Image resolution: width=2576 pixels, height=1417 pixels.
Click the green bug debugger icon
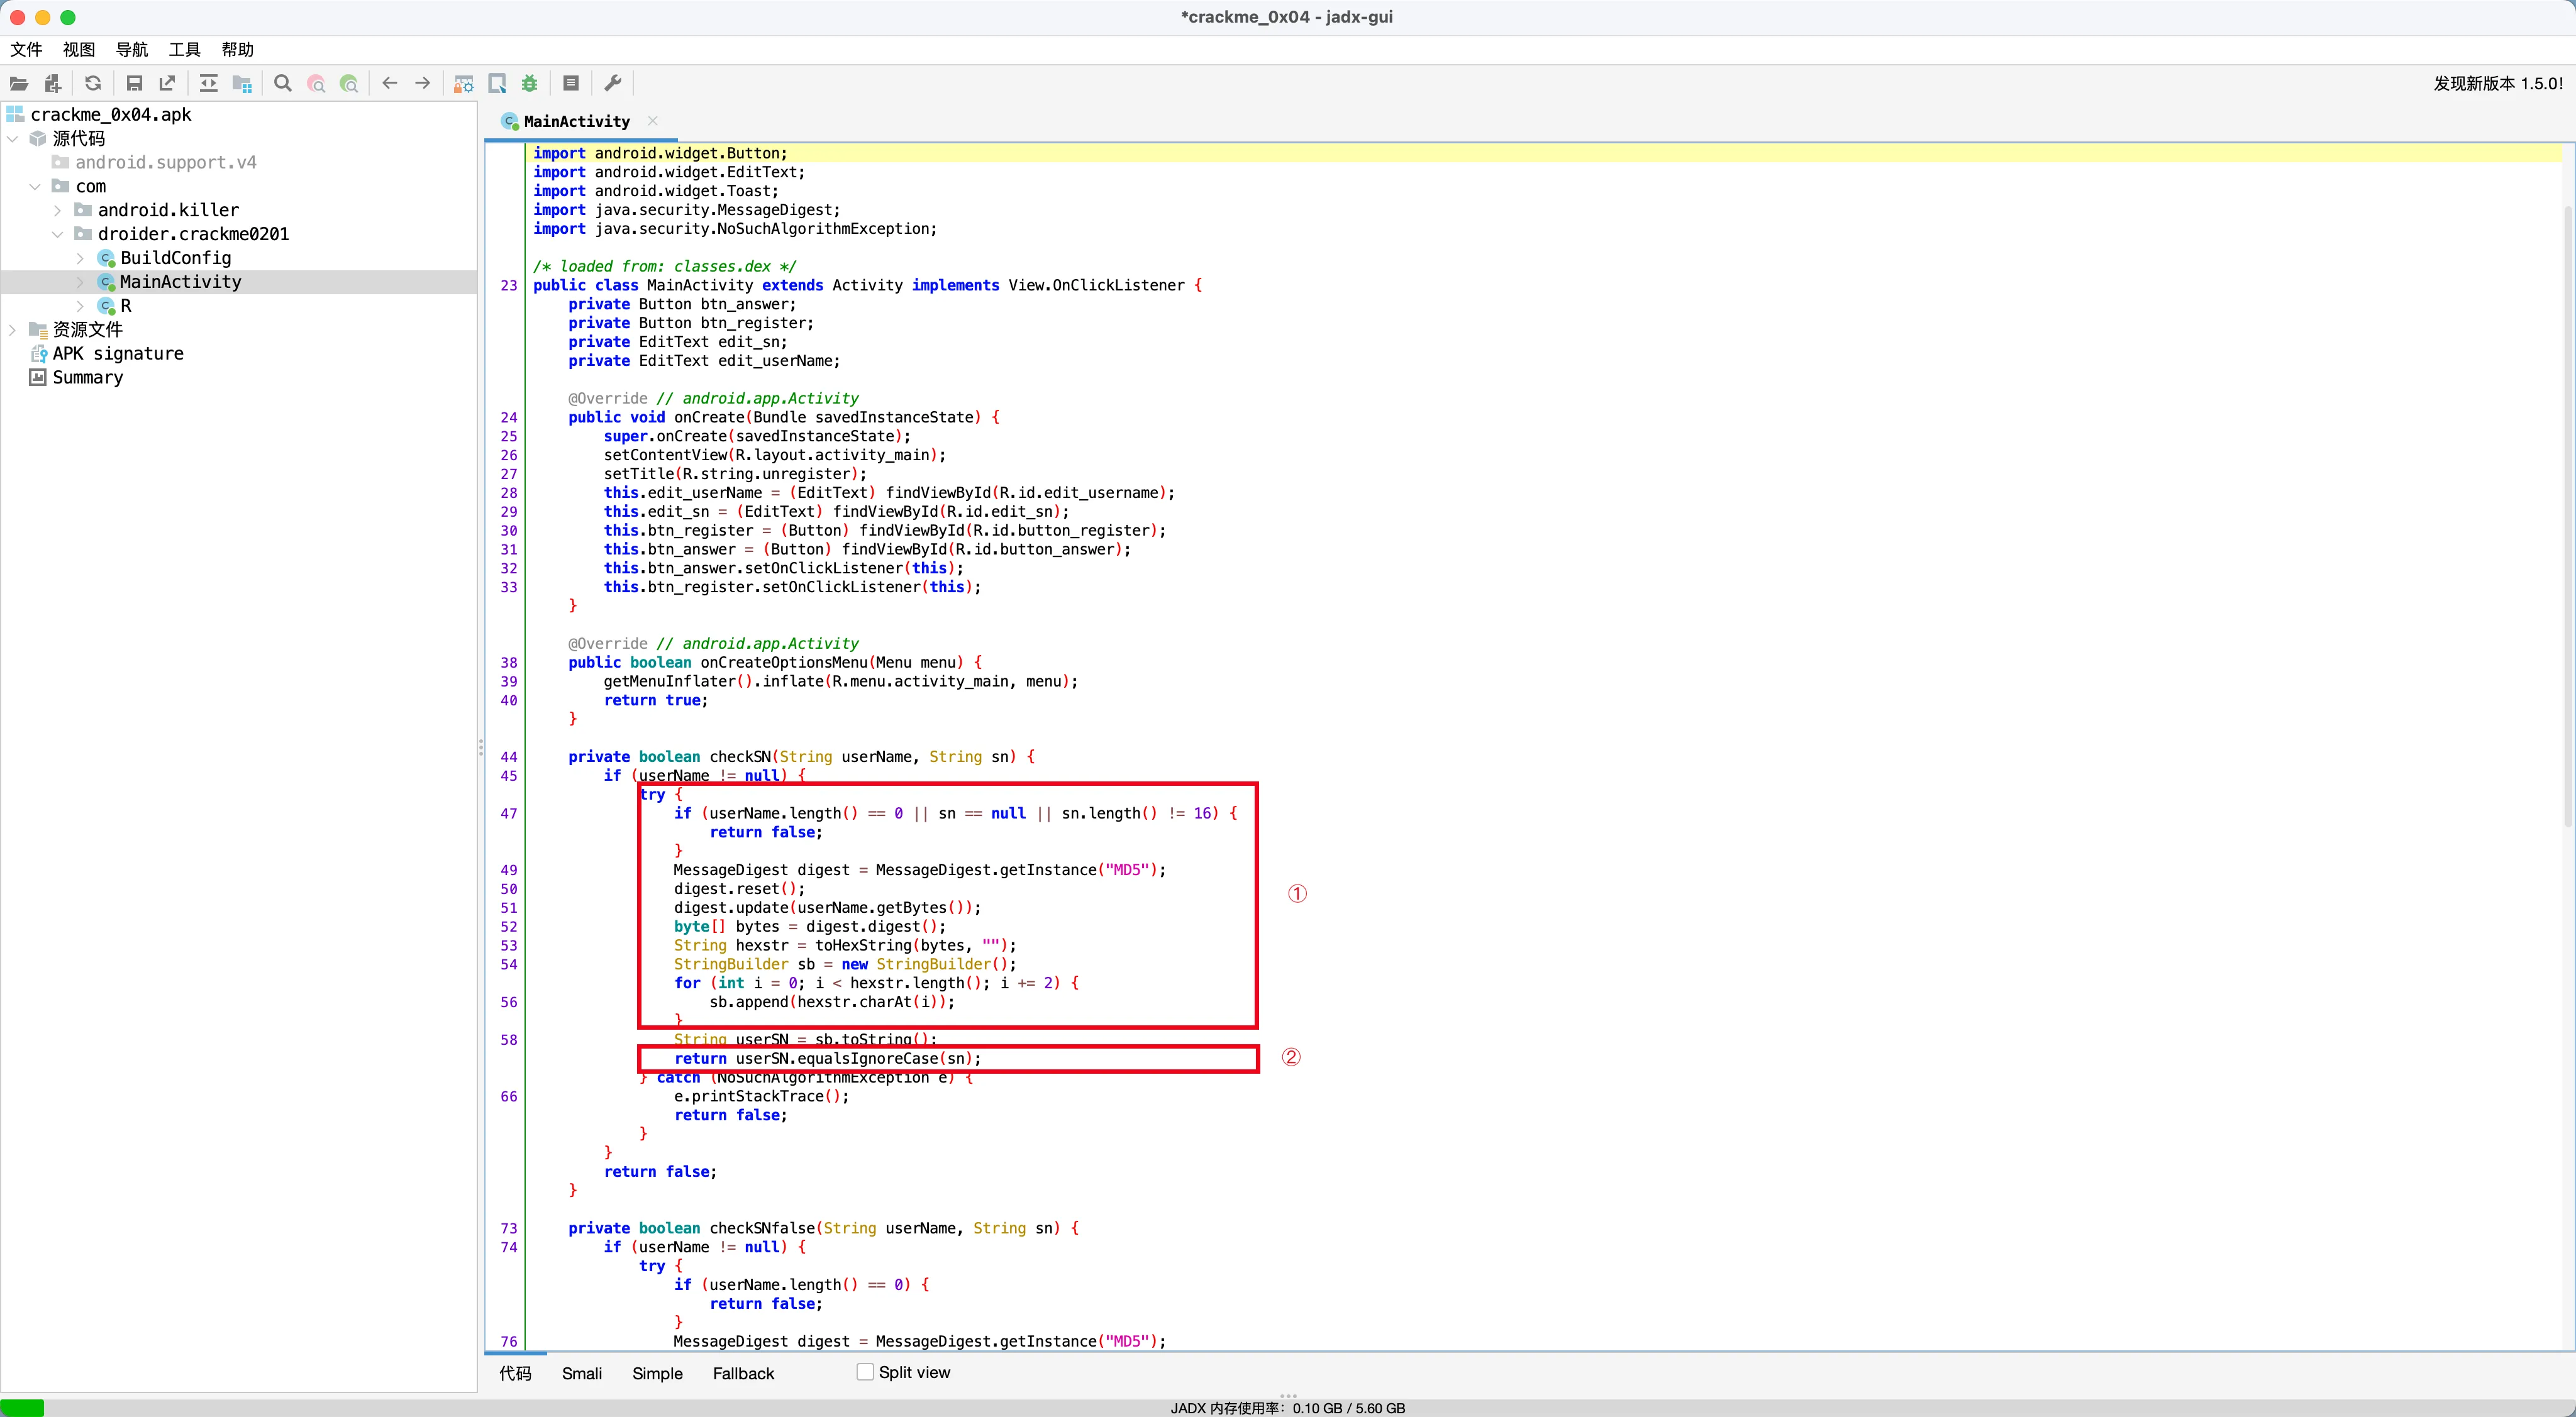coord(530,84)
